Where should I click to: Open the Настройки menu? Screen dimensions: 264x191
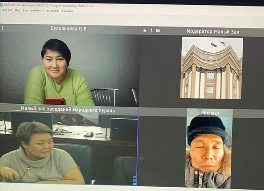tap(51, 10)
